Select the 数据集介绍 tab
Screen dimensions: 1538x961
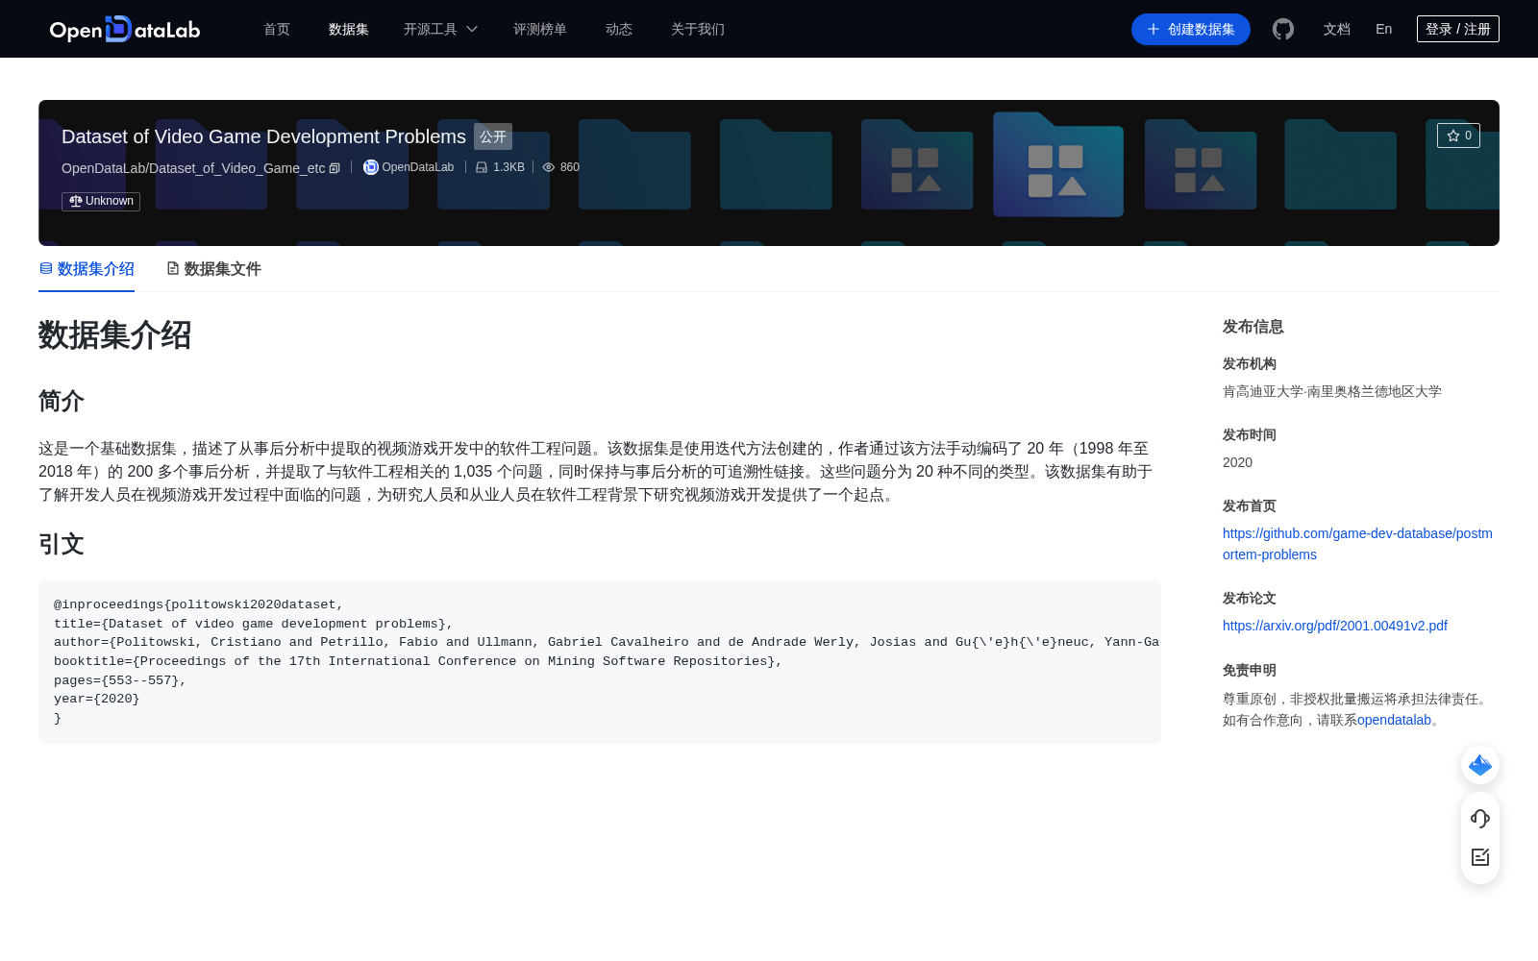pos(87,269)
